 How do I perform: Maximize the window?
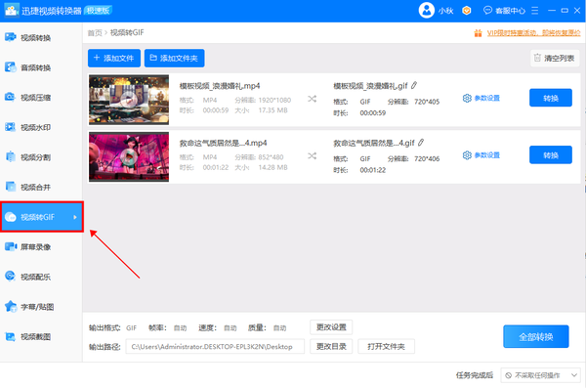(565, 11)
